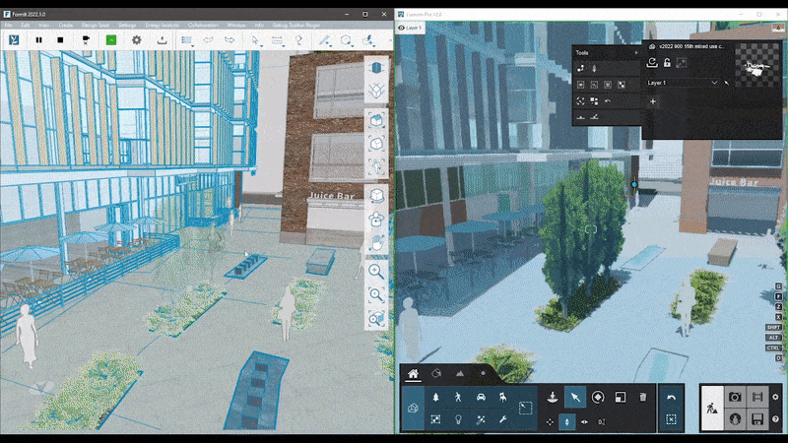Open Movie mode with the film icon
This screenshot has width=788, height=443.
[x=757, y=398]
